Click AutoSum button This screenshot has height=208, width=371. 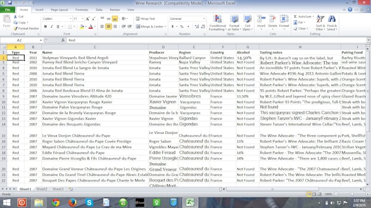(x=303, y=16)
